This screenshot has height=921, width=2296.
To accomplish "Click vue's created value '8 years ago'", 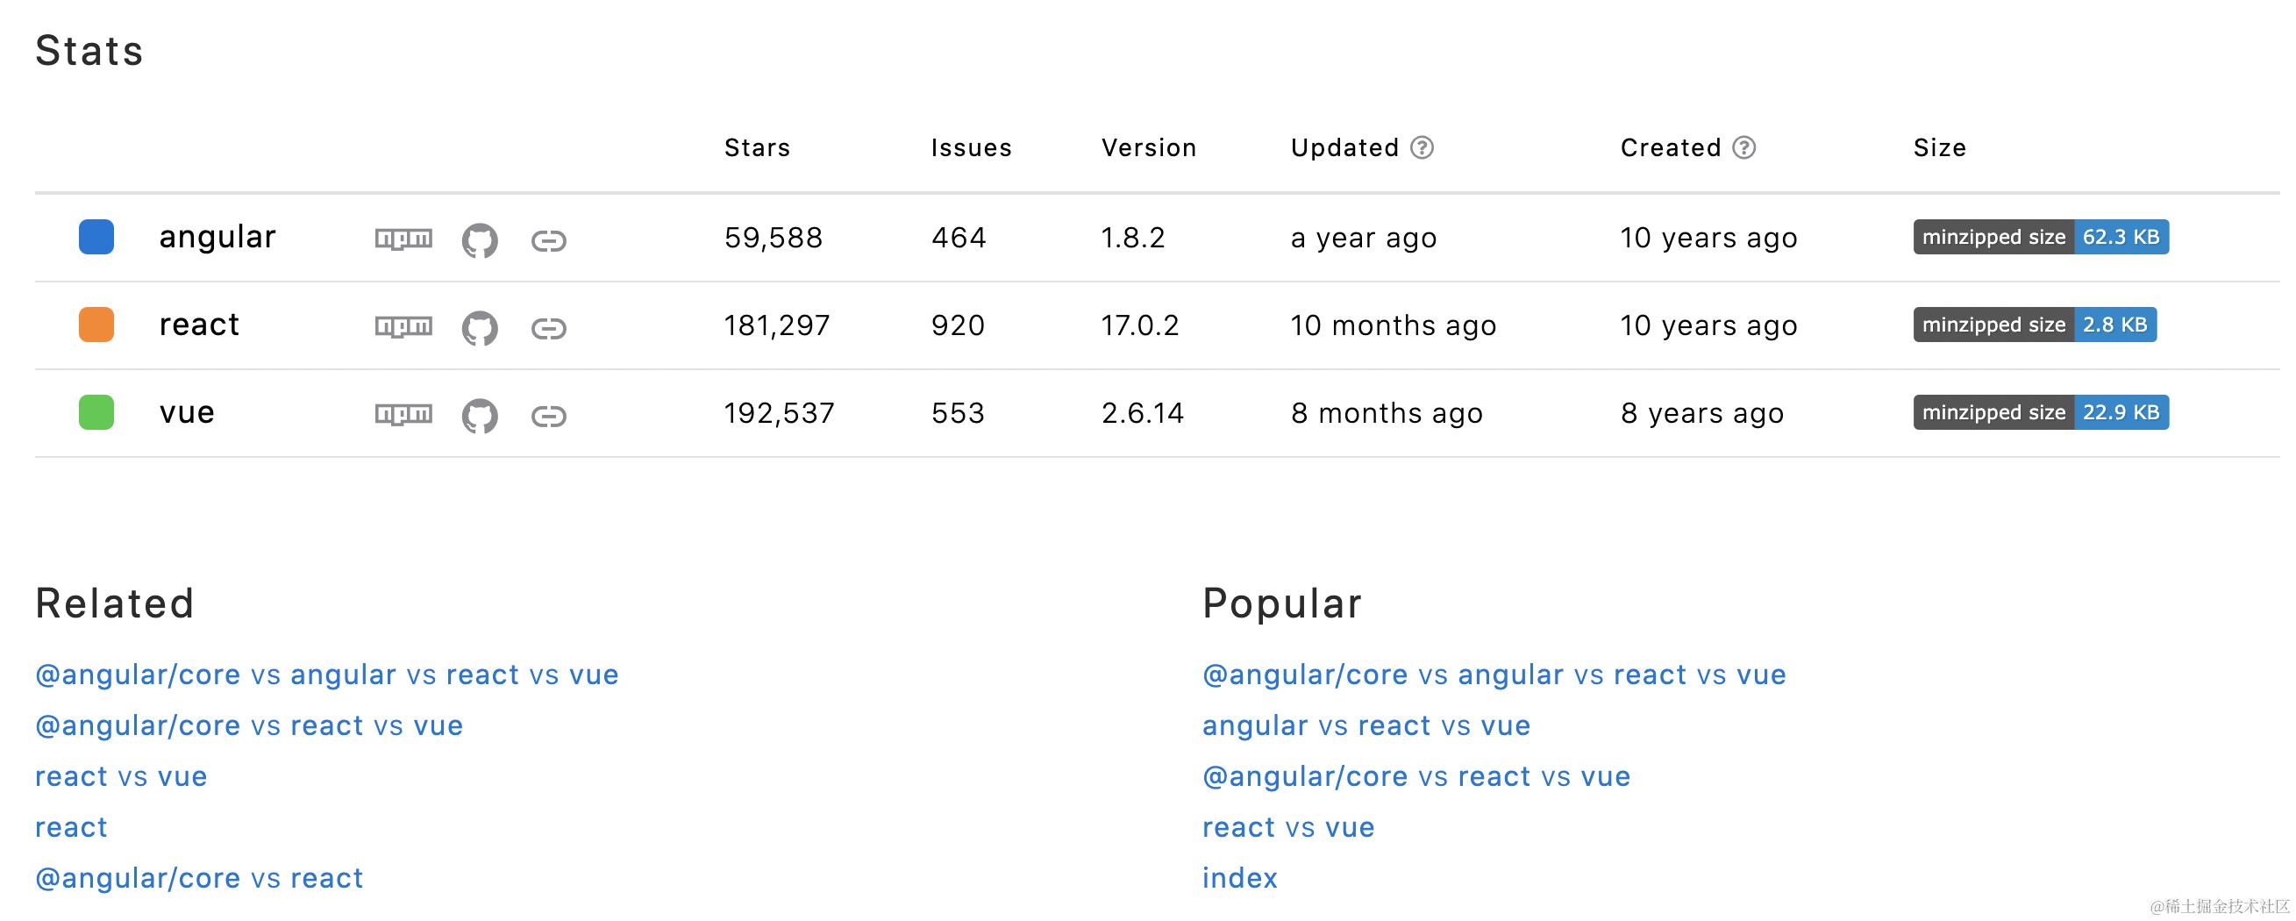I will 1702,413.
